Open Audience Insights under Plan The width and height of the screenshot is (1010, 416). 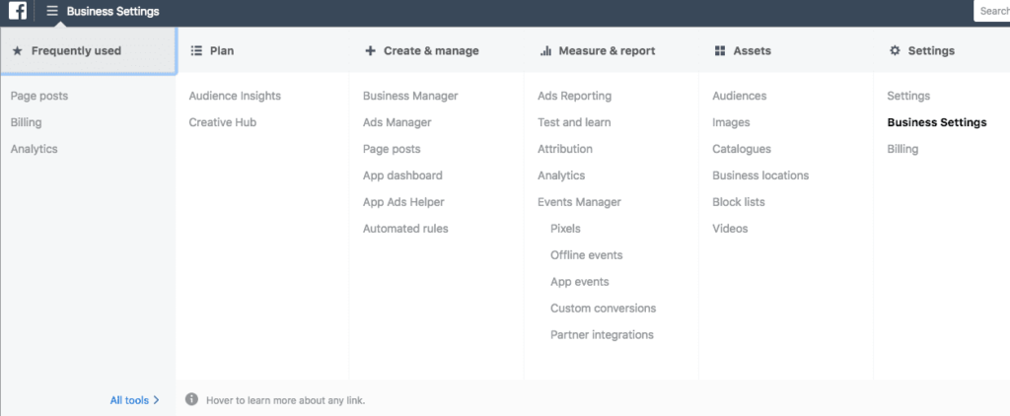(235, 96)
